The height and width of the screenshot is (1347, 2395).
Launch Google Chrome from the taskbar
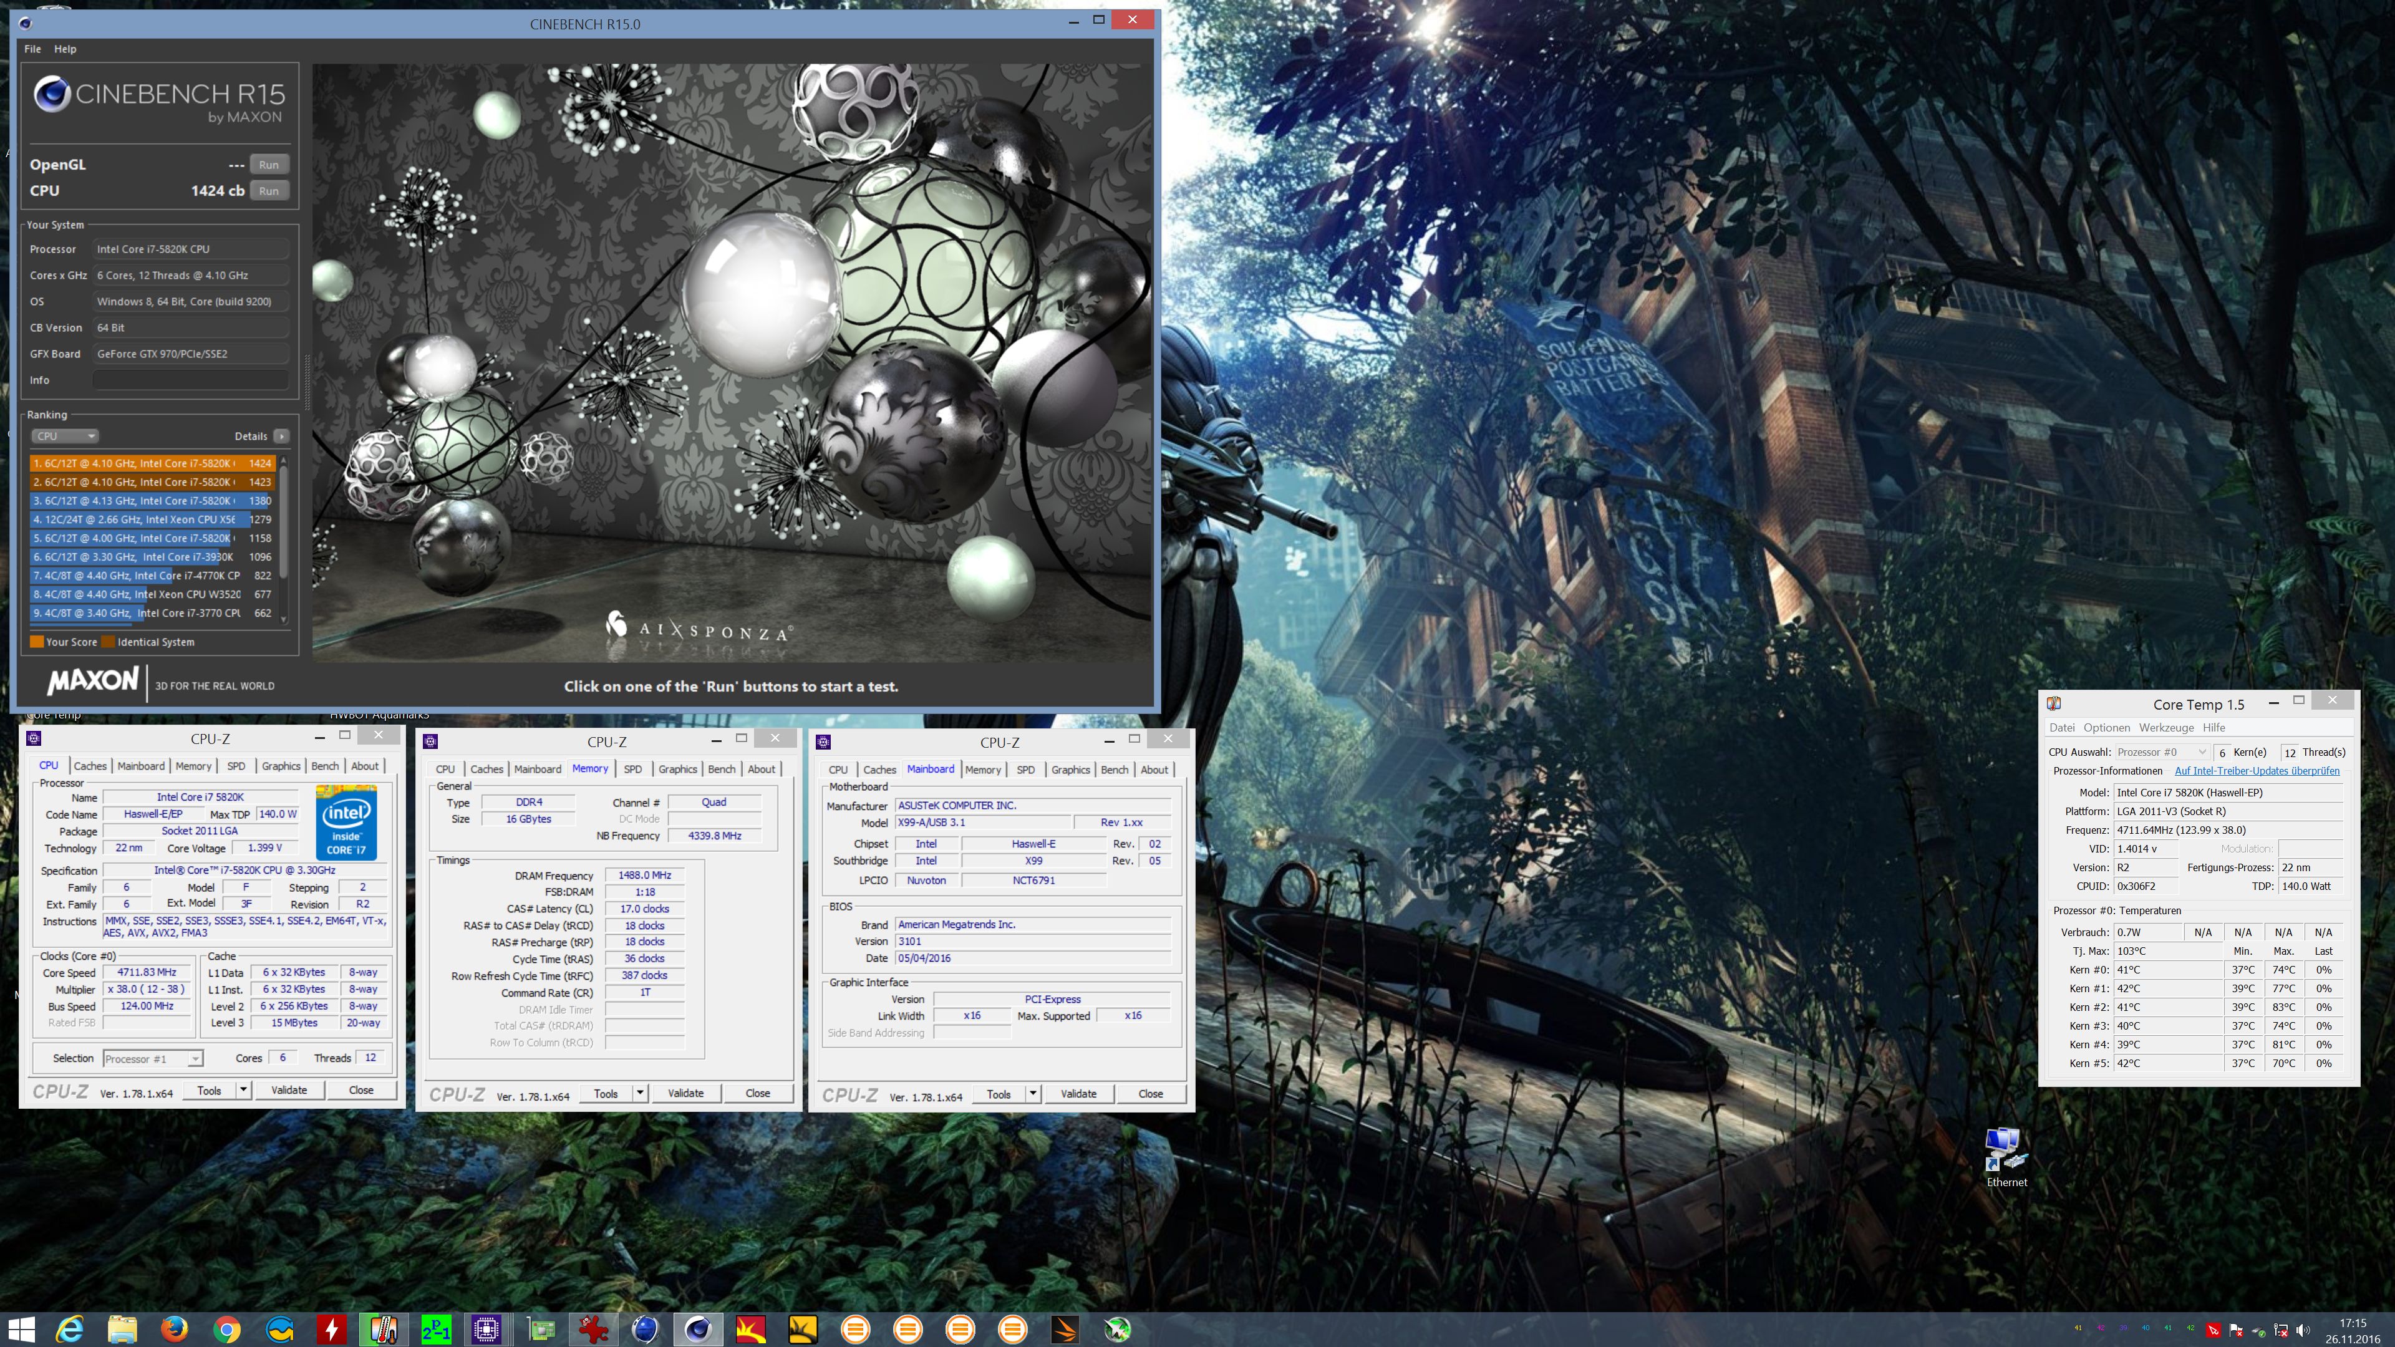(226, 1330)
